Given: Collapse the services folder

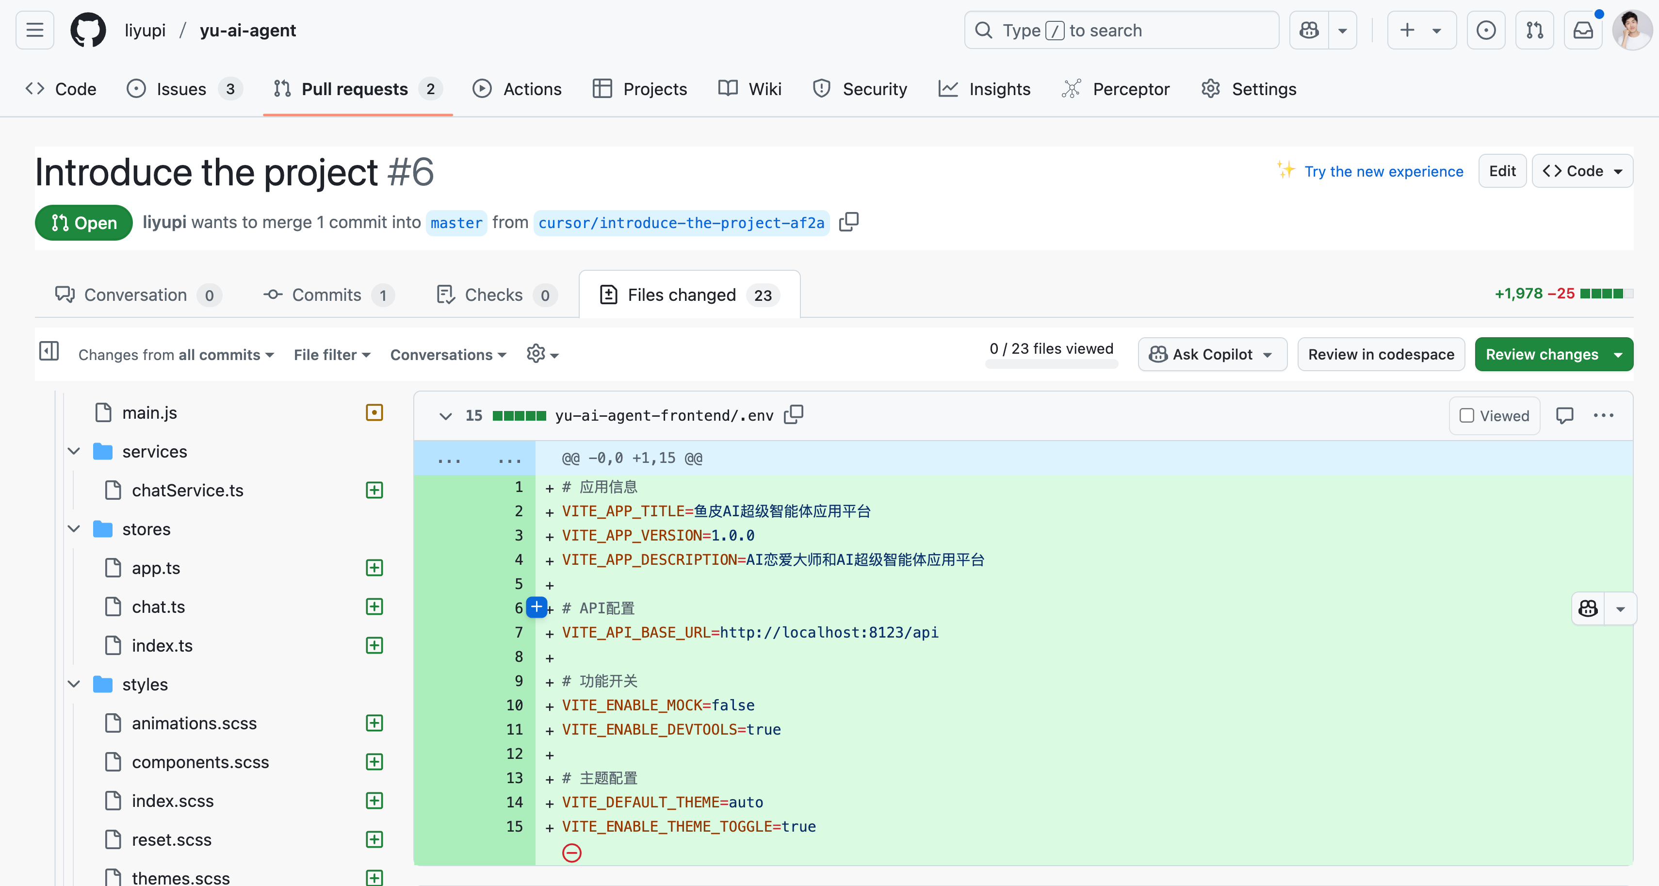Looking at the screenshot, I should (x=74, y=451).
